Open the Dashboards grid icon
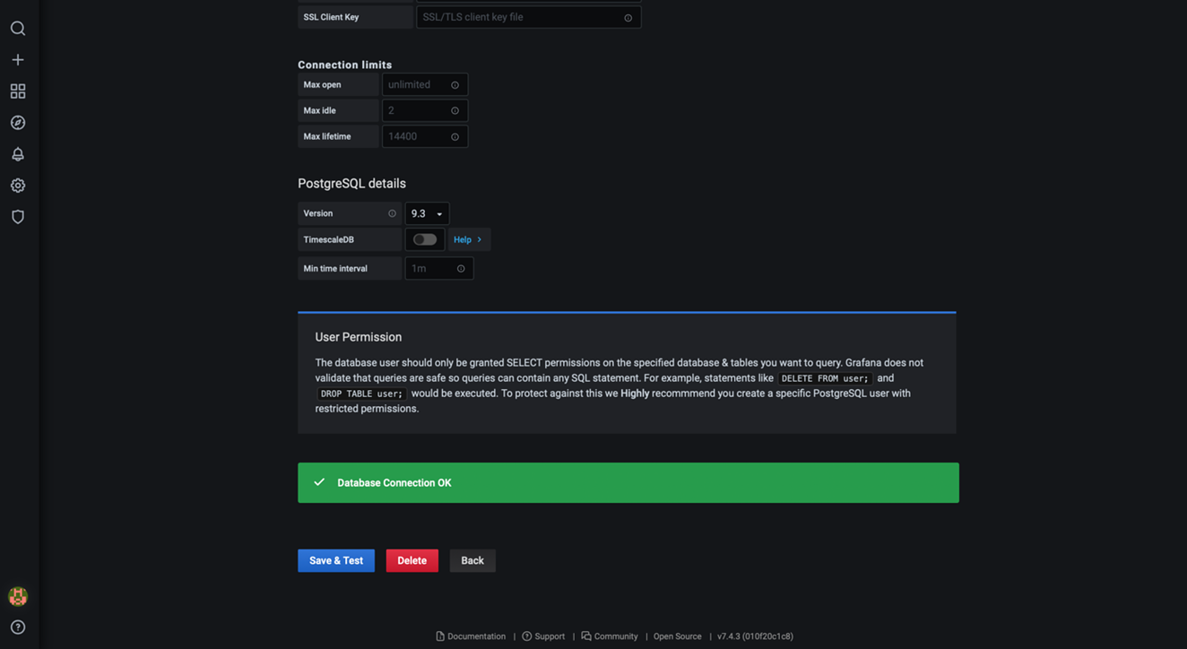The height and width of the screenshot is (649, 1187). 18,91
